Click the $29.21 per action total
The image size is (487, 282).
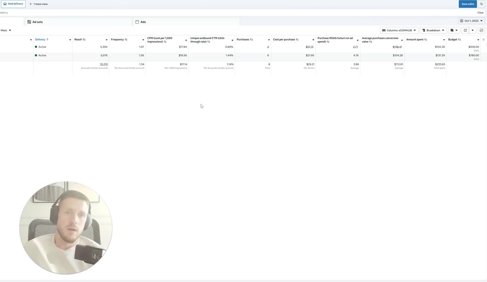[x=310, y=64]
